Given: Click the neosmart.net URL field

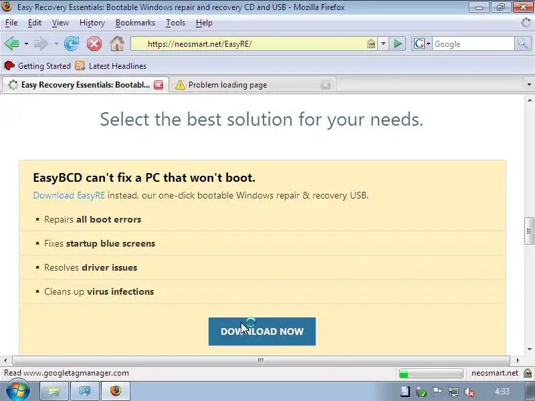Looking at the screenshot, I should [254, 43].
